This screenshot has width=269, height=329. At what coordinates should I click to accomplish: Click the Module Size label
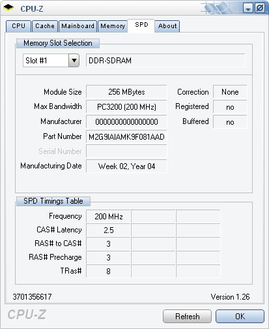click(63, 92)
